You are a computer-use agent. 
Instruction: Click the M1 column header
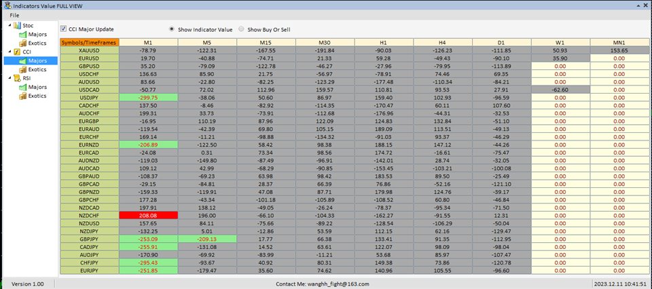click(x=149, y=42)
